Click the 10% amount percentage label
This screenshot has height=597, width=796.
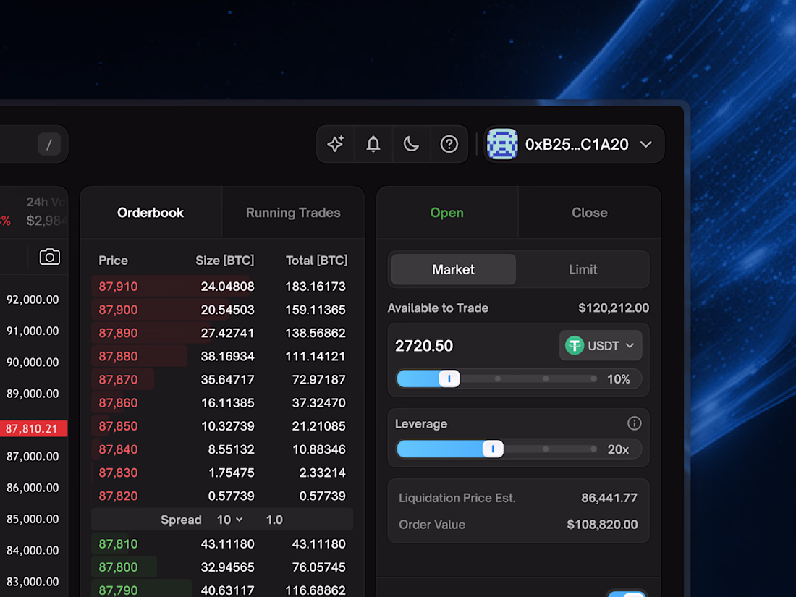click(618, 379)
